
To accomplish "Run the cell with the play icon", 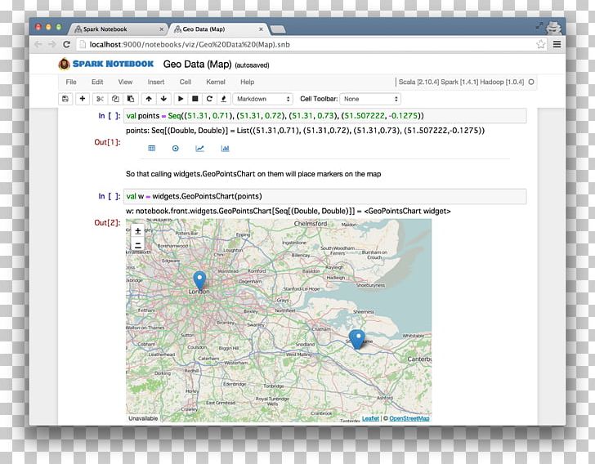I will click(x=181, y=99).
